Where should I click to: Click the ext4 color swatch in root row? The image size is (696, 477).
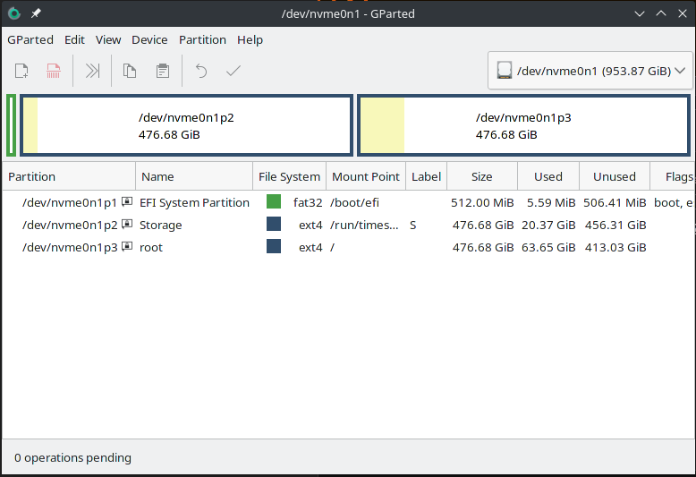(274, 246)
